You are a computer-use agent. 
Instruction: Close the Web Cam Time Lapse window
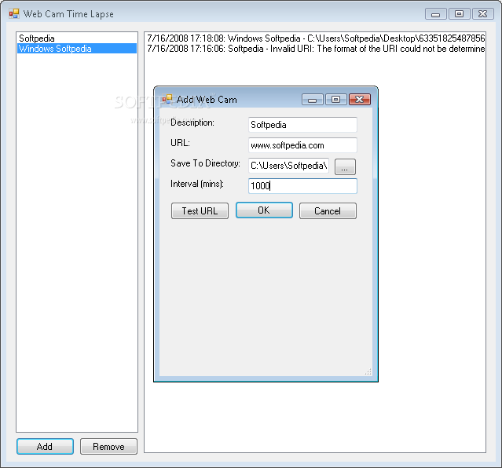pyautogui.click(x=483, y=14)
